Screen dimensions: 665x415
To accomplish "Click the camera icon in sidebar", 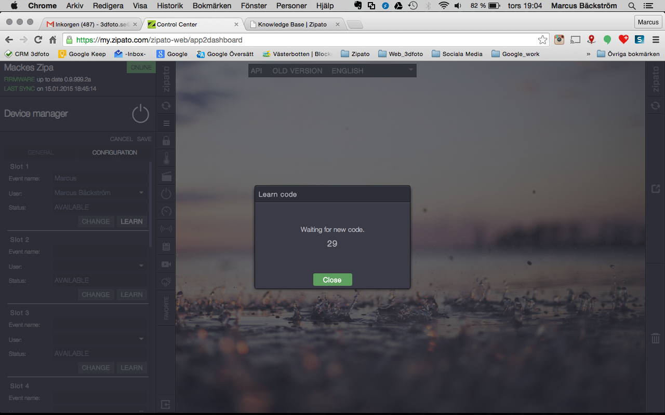I will pyautogui.click(x=166, y=265).
